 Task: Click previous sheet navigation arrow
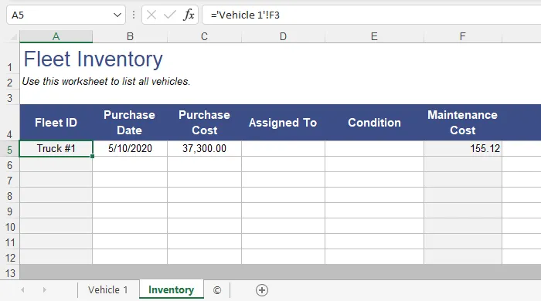22,290
